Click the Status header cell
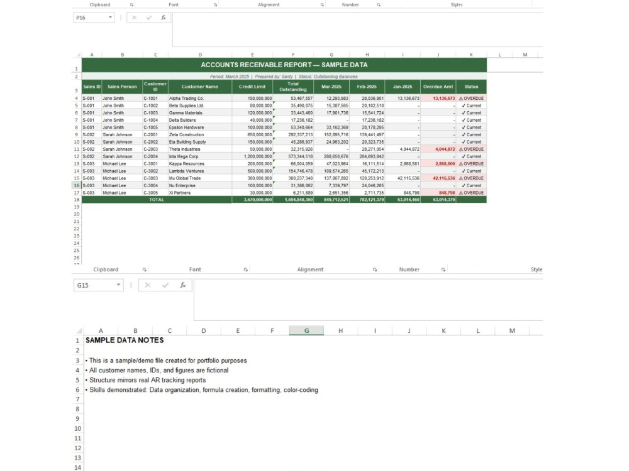The image size is (629, 471). (471, 87)
